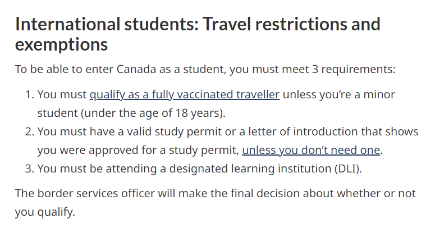Viewport: 435px width, 232px height.
Task: Open the 'unless you don't need one' link
Action: coord(311,150)
